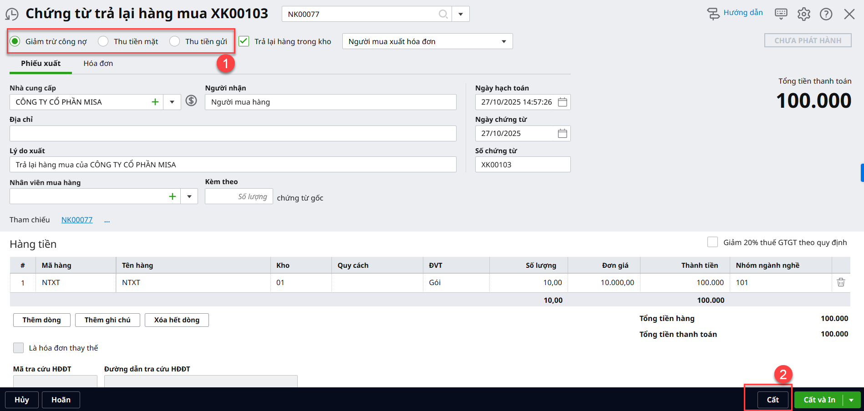Open keyboard shortcuts icon in header

coord(781,14)
